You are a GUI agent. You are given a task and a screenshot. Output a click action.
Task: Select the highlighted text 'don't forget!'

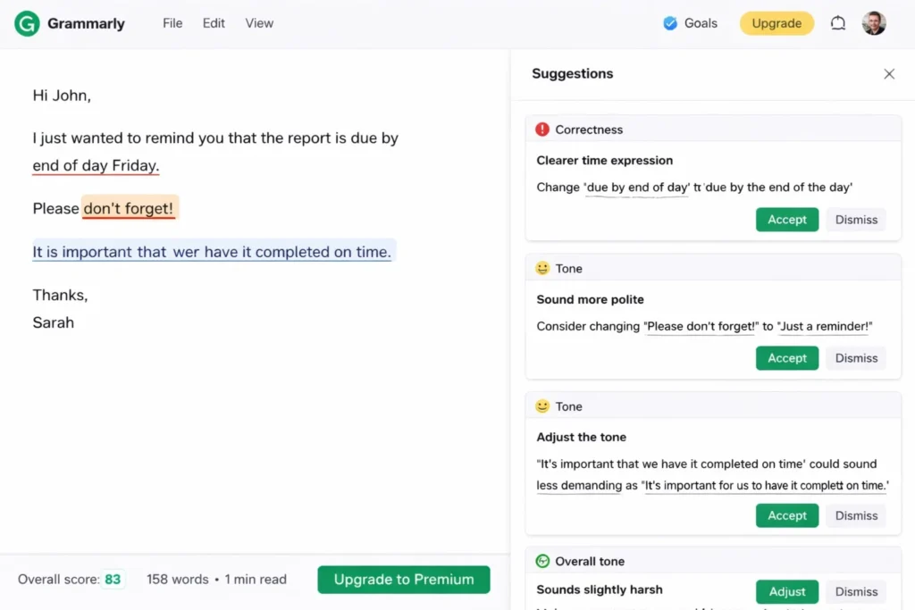(x=129, y=208)
